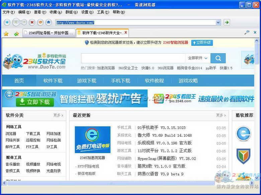
Task: Open favorites with the yellow star icon
Action: pos(6,34)
